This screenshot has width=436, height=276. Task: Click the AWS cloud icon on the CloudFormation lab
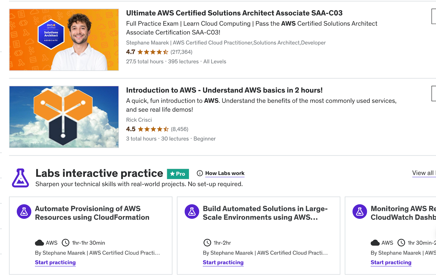click(x=39, y=243)
